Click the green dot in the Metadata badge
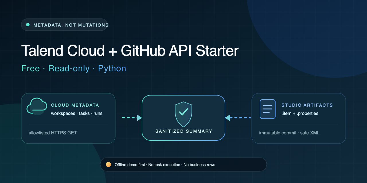Image resolution: width=367 pixels, height=183 pixels. (28, 25)
